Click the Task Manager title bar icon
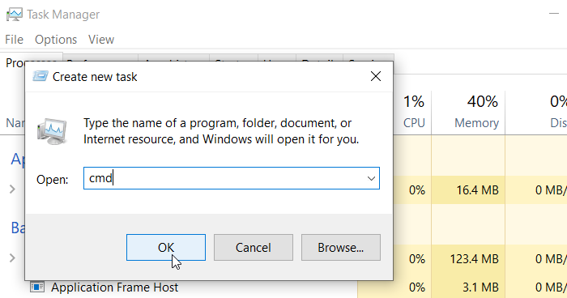 point(14,15)
